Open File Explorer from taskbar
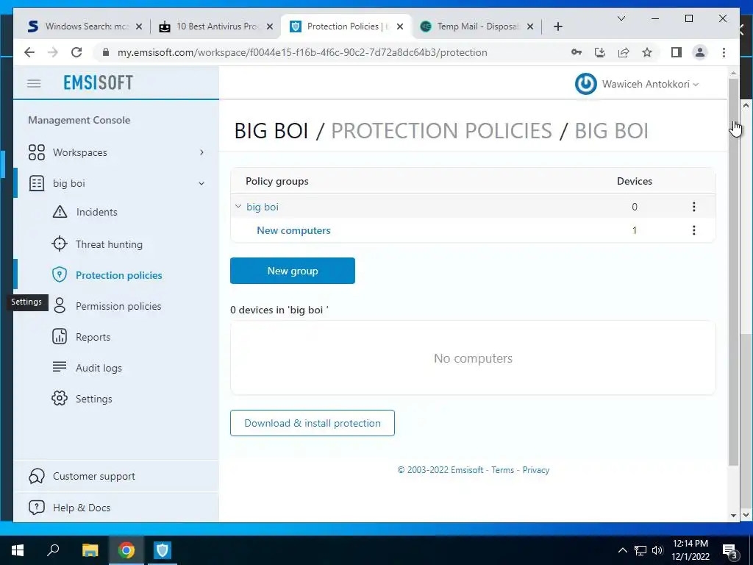Viewport: 753px width, 565px height. [90, 550]
